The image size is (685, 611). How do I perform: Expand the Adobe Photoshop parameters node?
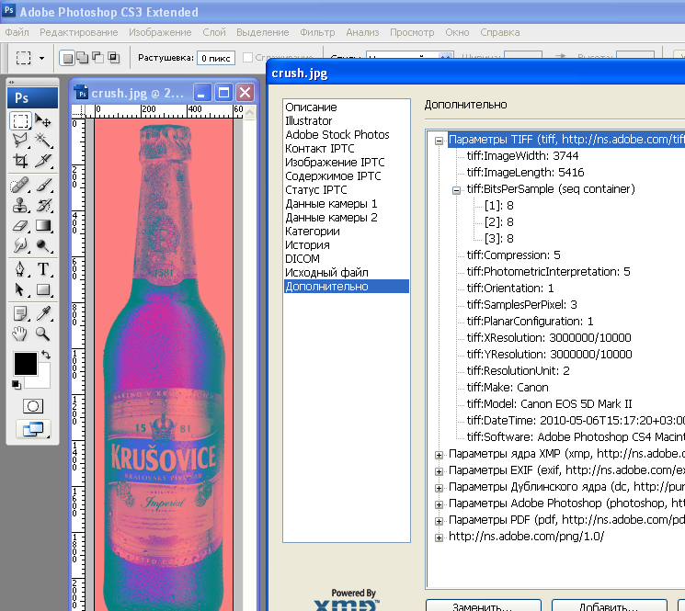[x=440, y=504]
